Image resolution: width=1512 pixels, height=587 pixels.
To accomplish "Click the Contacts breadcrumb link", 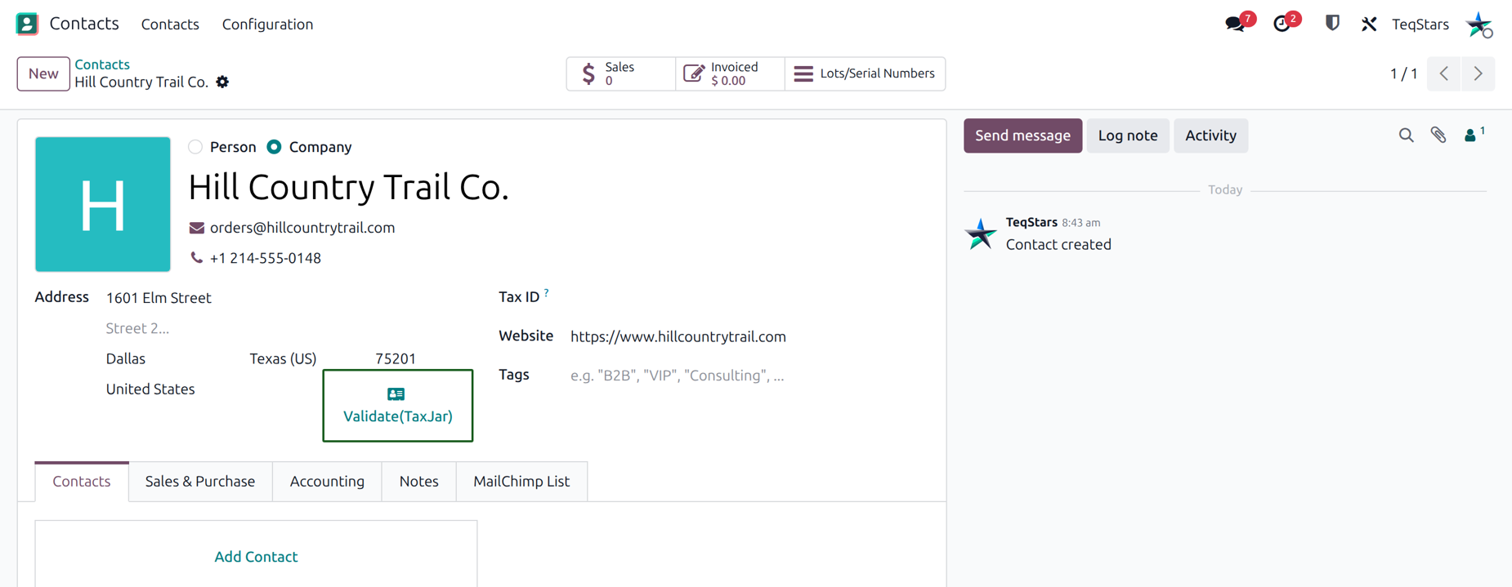I will pyautogui.click(x=102, y=64).
